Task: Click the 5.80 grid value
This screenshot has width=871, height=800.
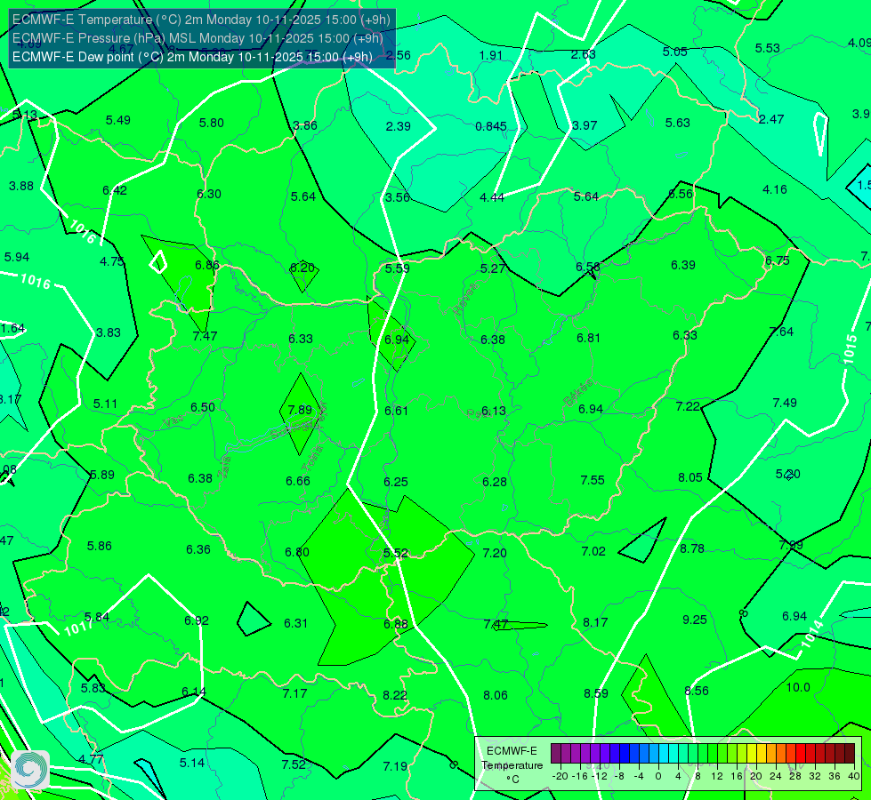Action: [212, 123]
